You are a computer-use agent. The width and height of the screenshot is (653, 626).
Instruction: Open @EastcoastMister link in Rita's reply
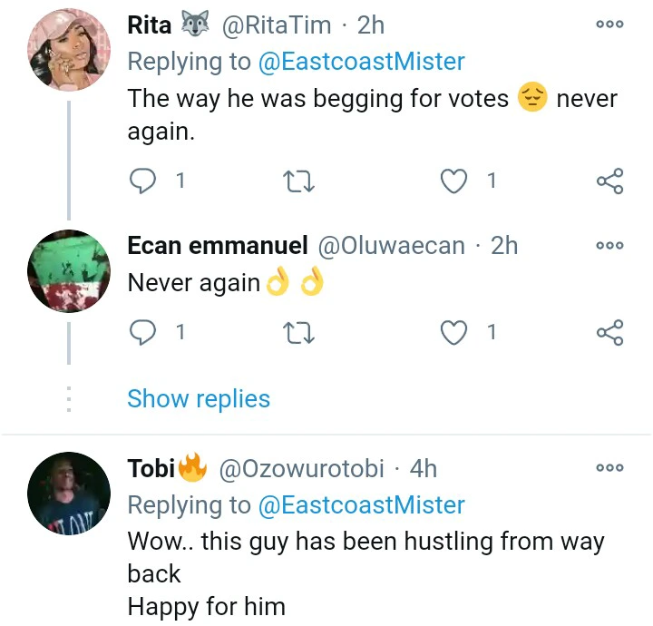click(362, 62)
